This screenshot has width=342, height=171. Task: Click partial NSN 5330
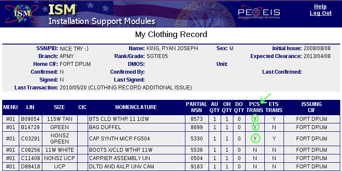pos(196,139)
